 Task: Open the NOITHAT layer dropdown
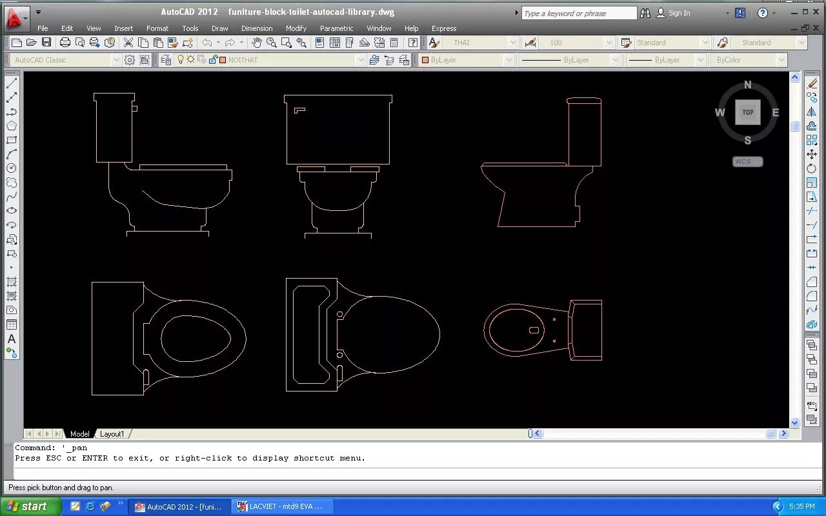click(x=361, y=60)
